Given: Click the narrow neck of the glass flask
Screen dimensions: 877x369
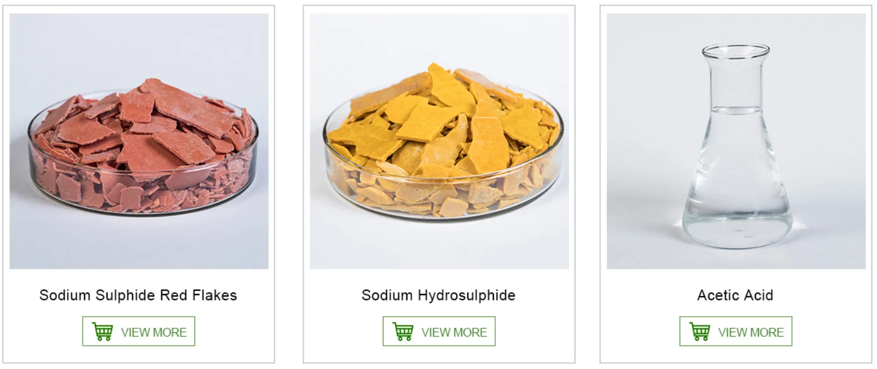Looking at the screenshot, I should 736,81.
